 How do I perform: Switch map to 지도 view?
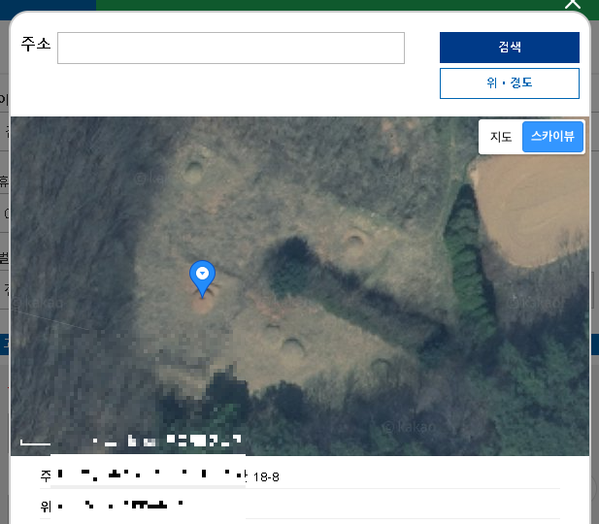[x=501, y=137]
